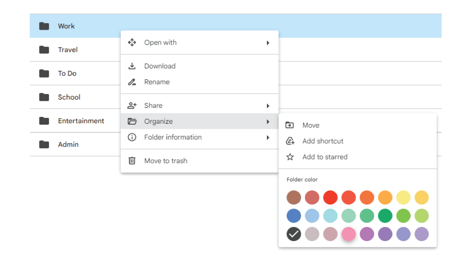The height and width of the screenshot is (263, 468).
Task: Click the Folder information info icon
Action: pyautogui.click(x=132, y=137)
